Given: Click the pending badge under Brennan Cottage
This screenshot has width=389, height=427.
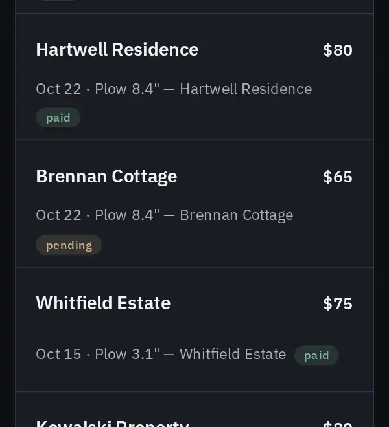Looking at the screenshot, I should click(x=69, y=245).
